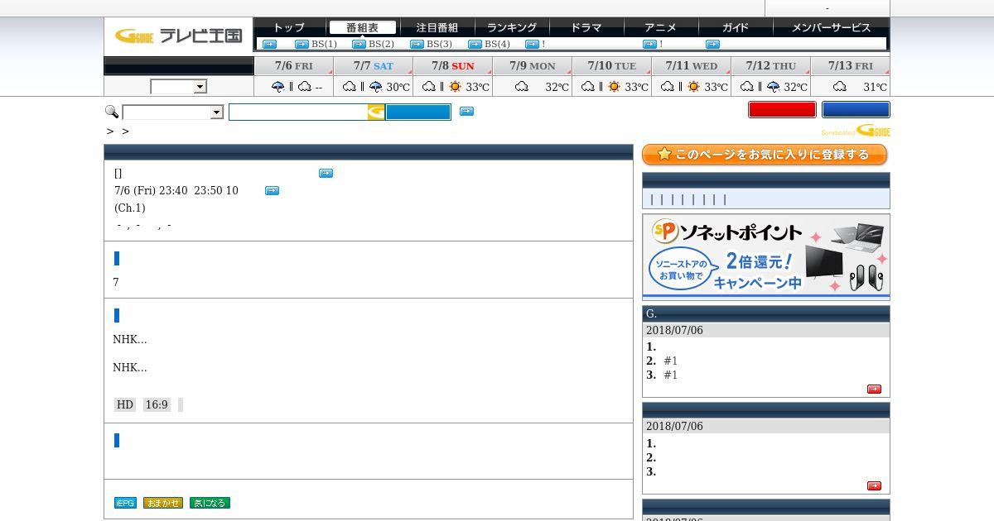The image size is (994, 521).
Task: Open the 注目番組 menu
Action: (437, 27)
